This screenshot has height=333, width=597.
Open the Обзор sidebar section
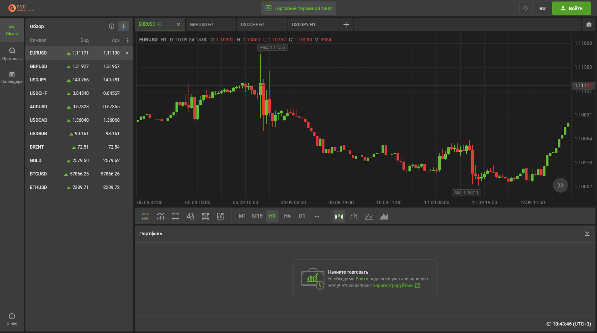[x=12, y=29]
